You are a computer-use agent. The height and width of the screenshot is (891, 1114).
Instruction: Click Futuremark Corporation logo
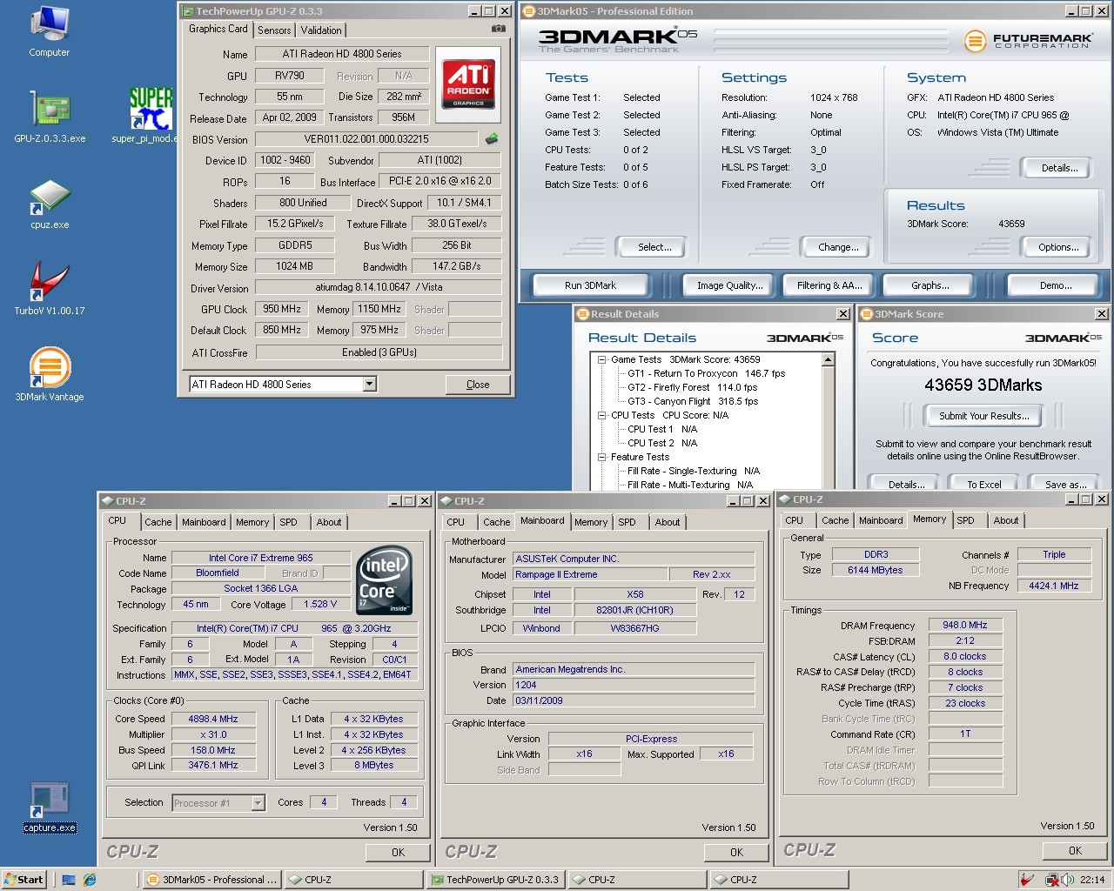click(x=1028, y=41)
